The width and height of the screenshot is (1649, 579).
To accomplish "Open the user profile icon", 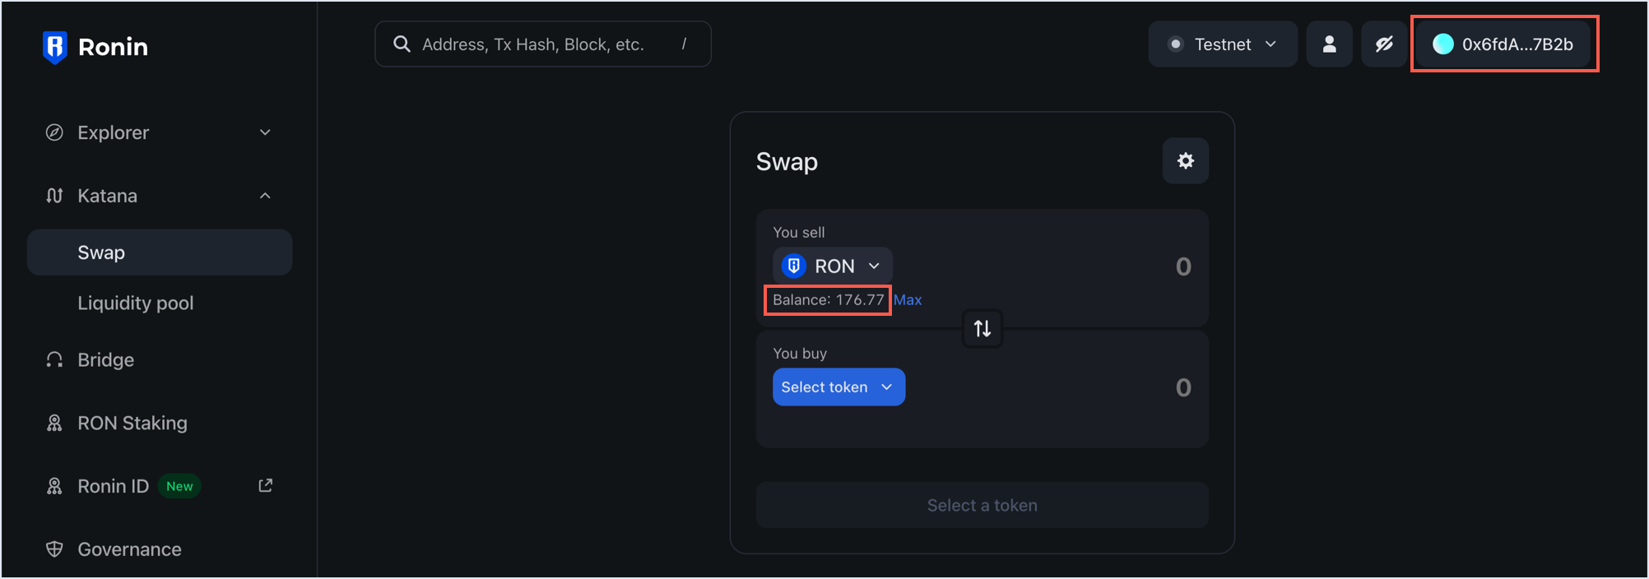I will (1329, 44).
